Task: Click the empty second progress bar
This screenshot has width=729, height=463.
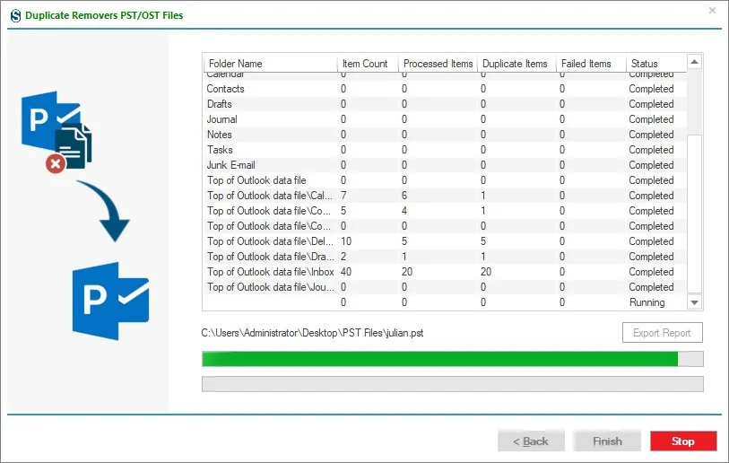Action: click(x=452, y=384)
